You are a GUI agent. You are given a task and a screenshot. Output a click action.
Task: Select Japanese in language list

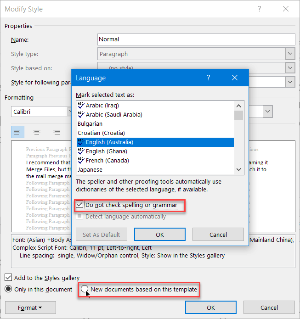click(x=155, y=169)
